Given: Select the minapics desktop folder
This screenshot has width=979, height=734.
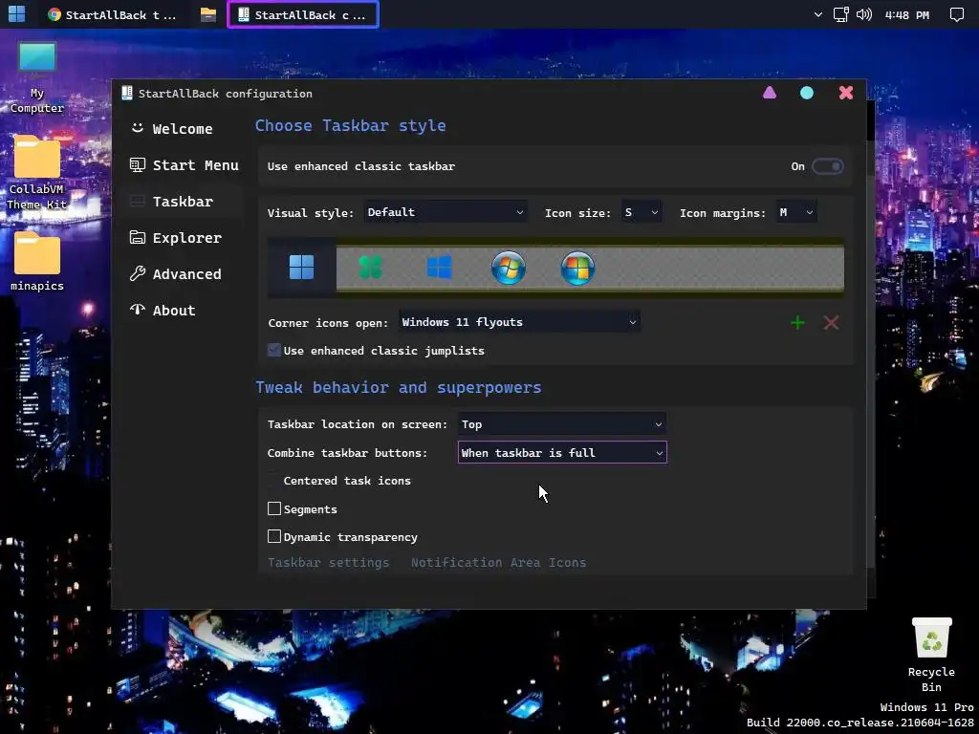Looking at the screenshot, I should (37, 261).
